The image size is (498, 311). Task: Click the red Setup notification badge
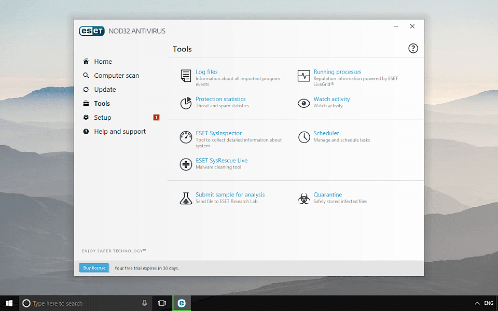tap(156, 118)
